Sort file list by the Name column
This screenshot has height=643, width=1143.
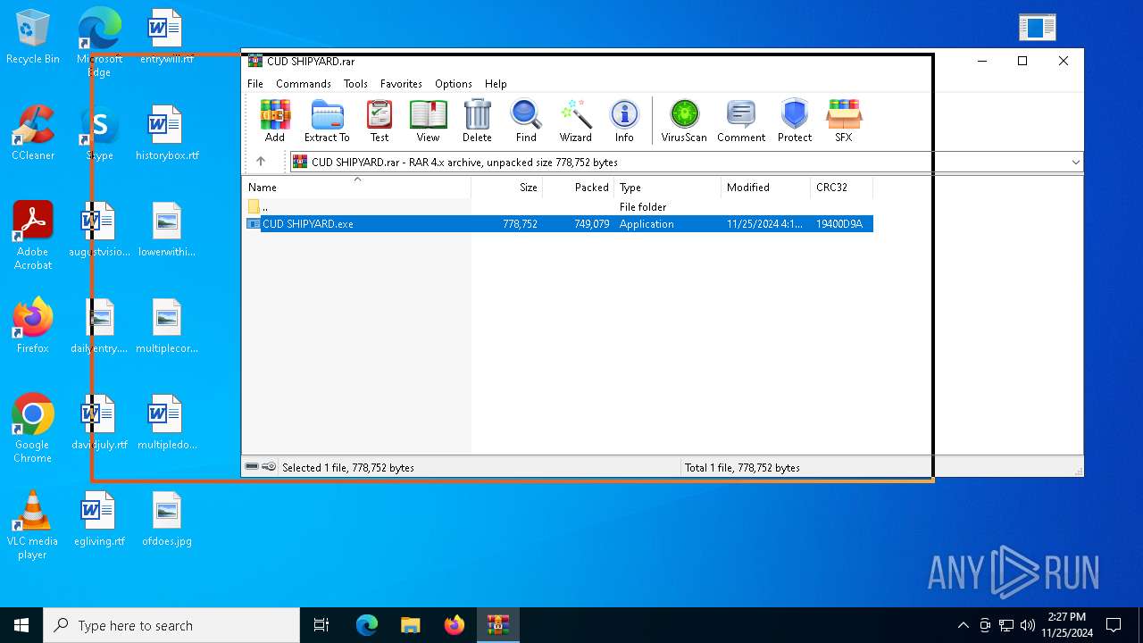(x=357, y=187)
